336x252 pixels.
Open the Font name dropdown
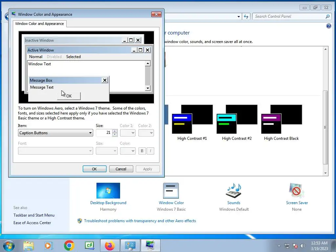pyautogui.click(x=55, y=151)
